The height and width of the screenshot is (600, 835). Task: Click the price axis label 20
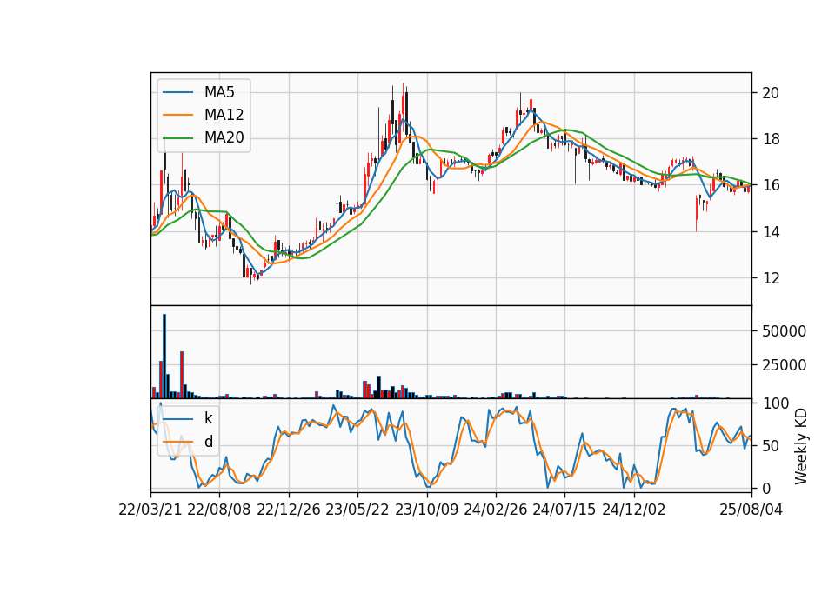pyautogui.click(x=771, y=93)
